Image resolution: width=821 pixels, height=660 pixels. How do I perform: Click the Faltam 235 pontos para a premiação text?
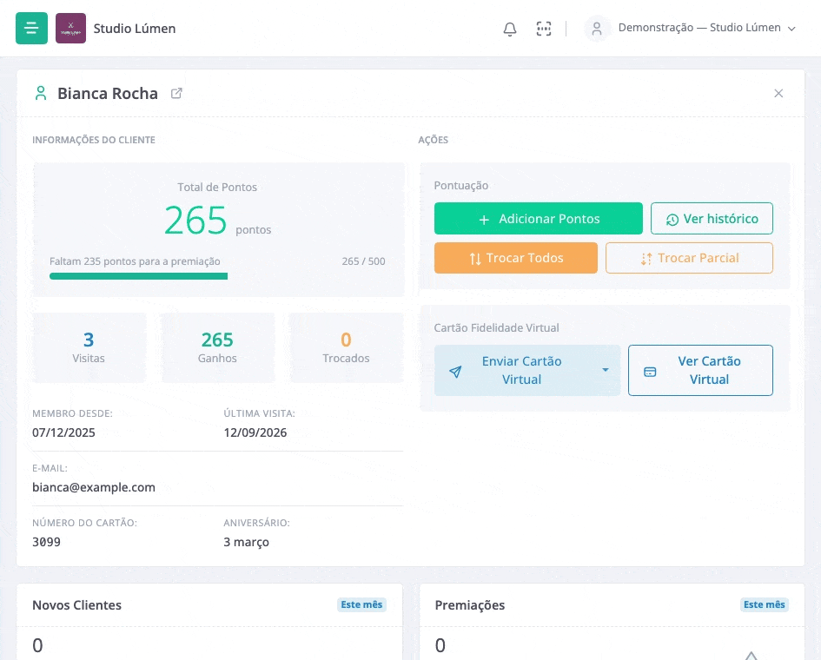[x=135, y=261]
